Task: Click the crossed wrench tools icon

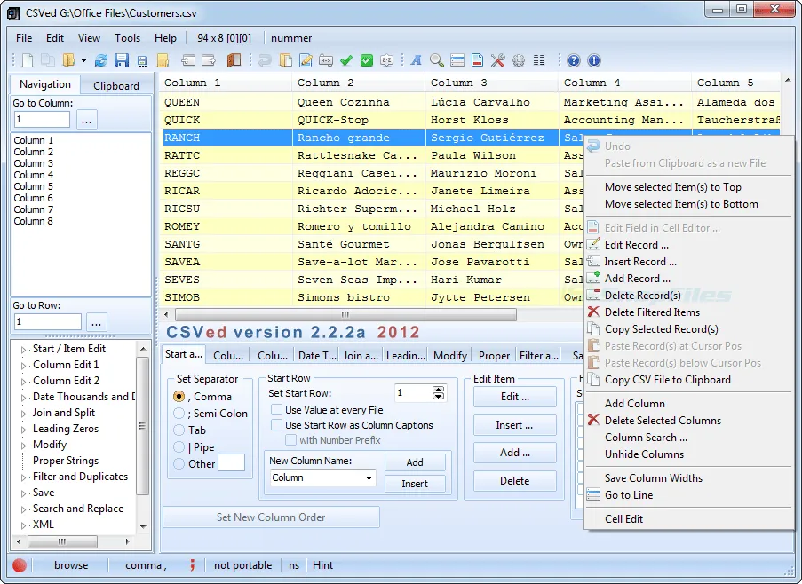Action: [497, 60]
